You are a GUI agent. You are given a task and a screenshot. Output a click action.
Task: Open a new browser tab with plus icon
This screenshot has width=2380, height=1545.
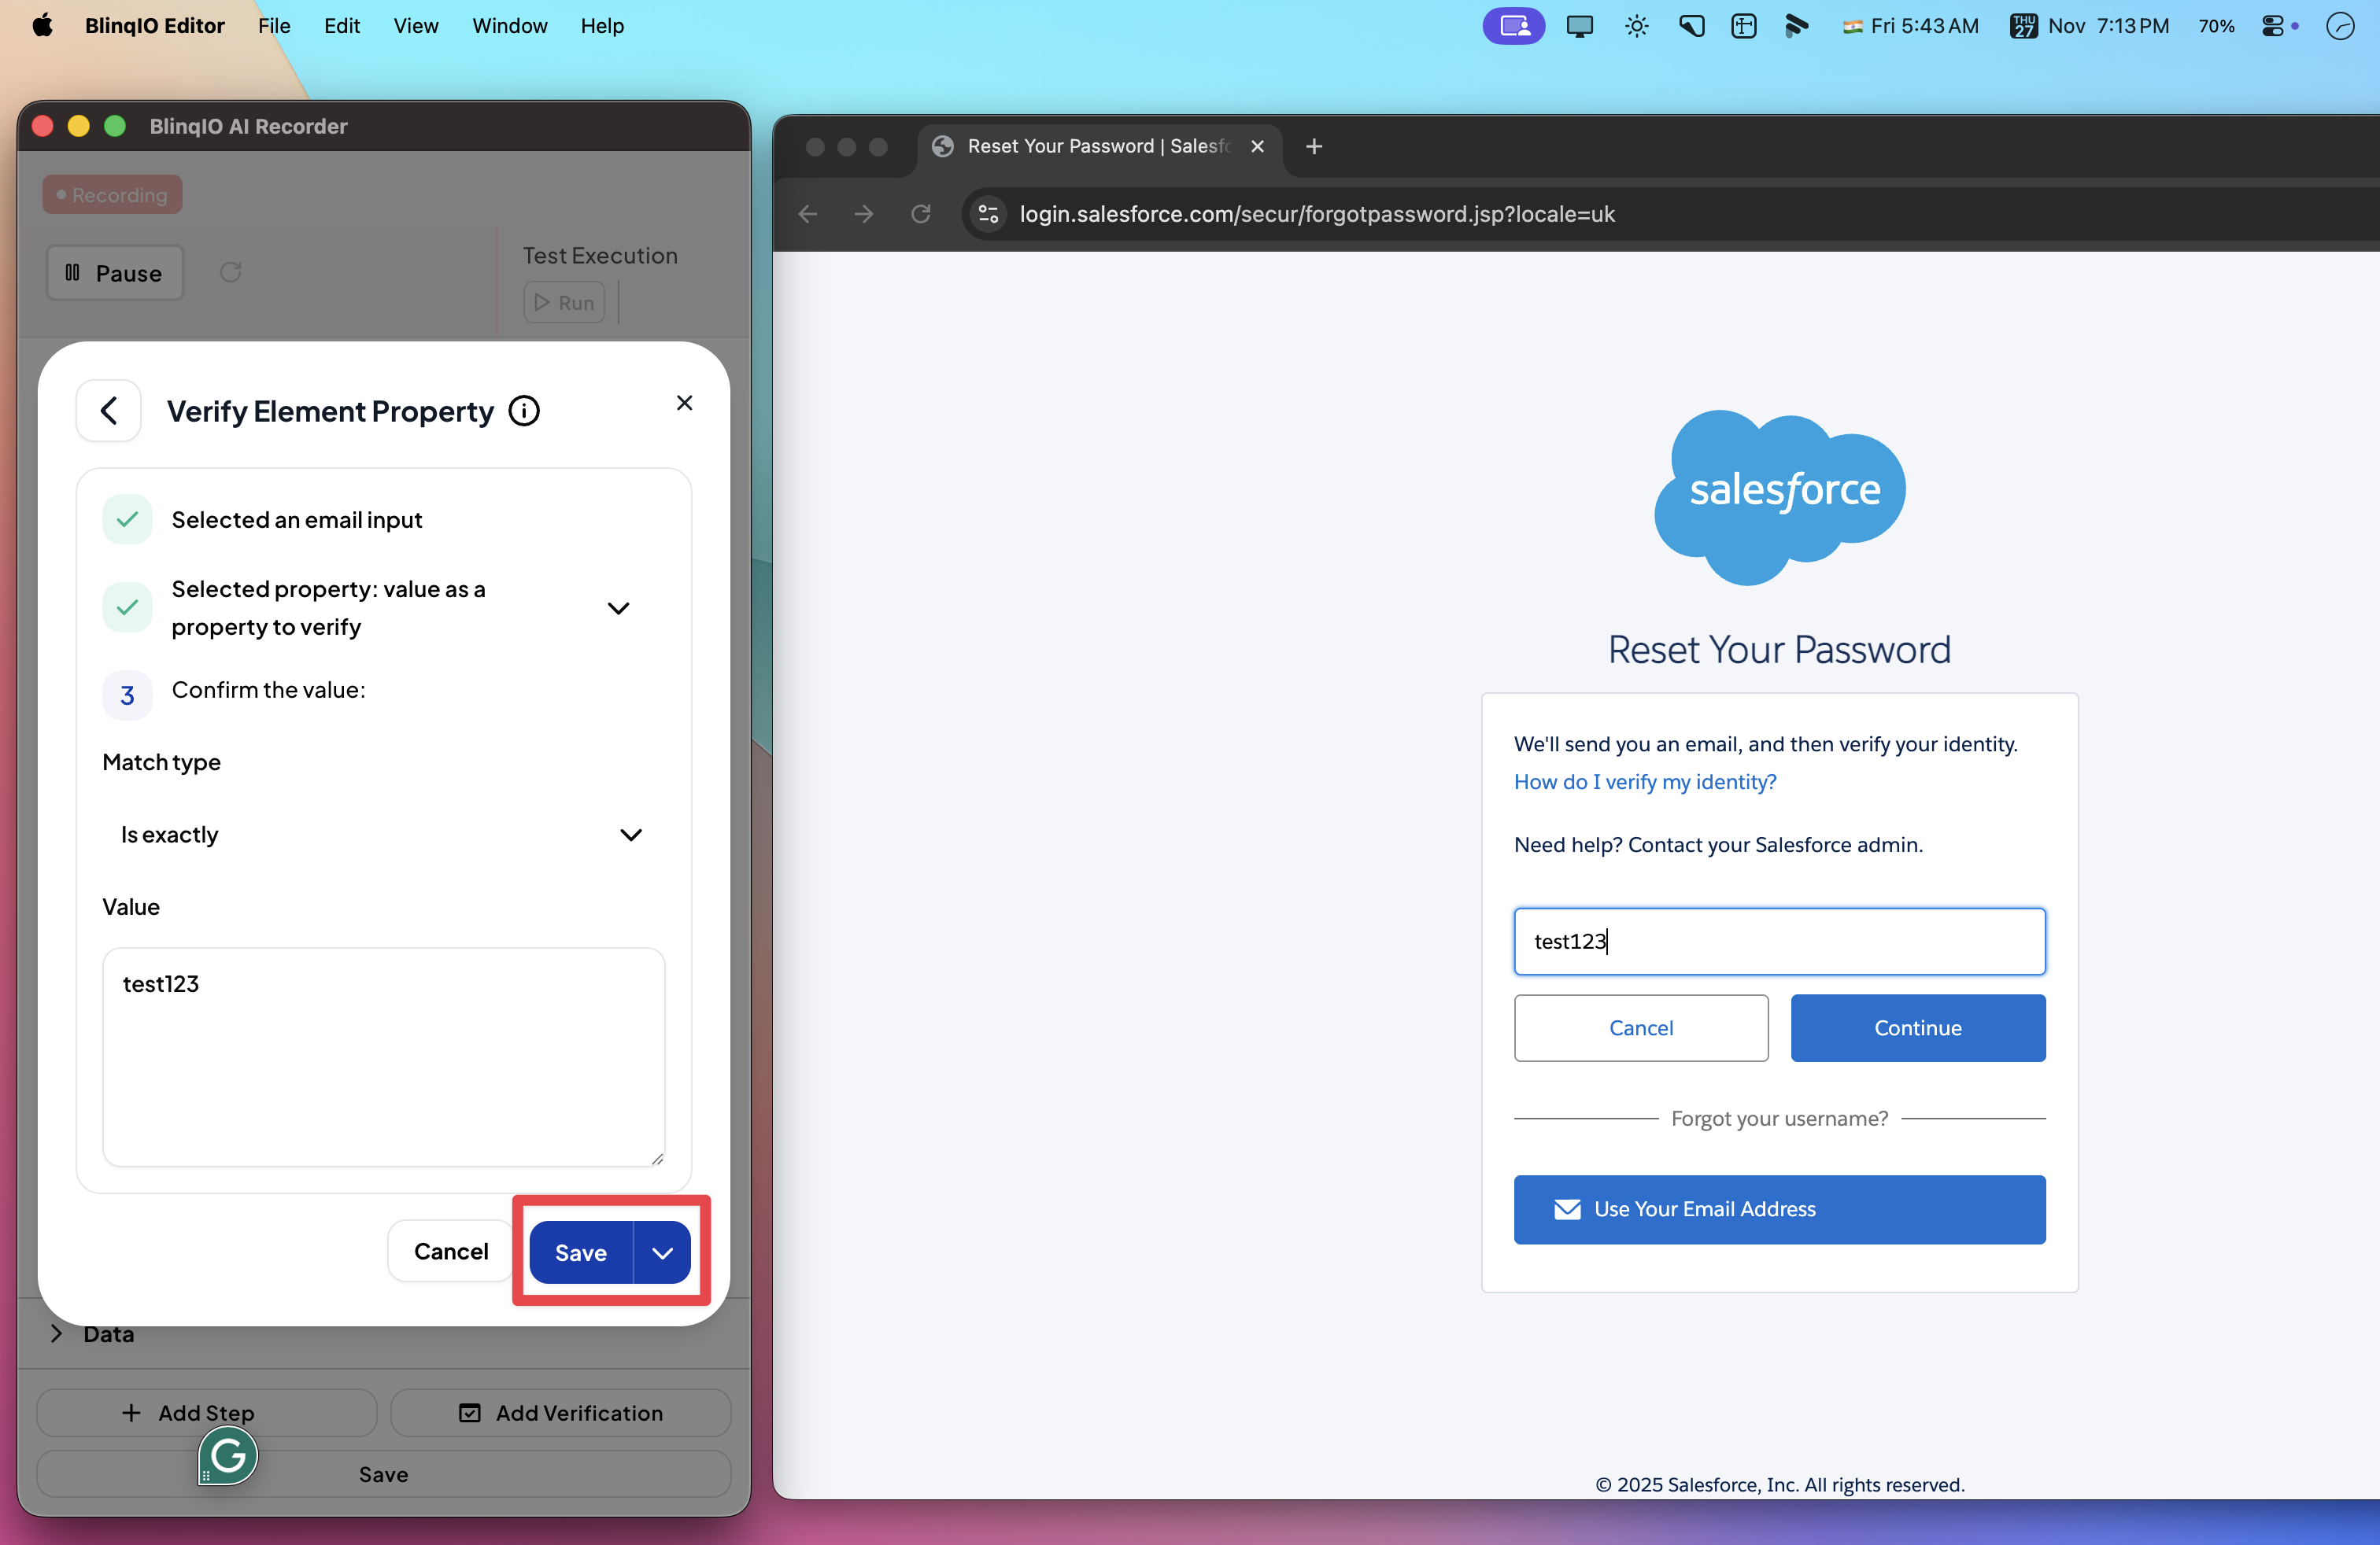1314,147
